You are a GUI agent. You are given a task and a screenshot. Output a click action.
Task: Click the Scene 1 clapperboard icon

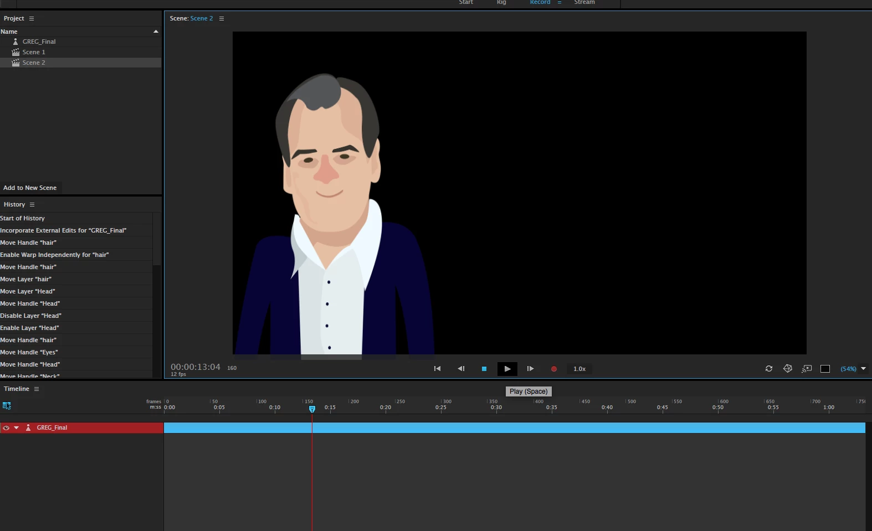[16, 52]
